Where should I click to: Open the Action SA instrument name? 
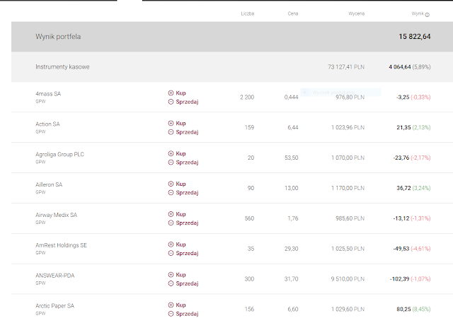[47, 124]
